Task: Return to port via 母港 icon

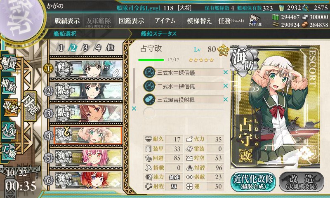Action: click(31, 106)
